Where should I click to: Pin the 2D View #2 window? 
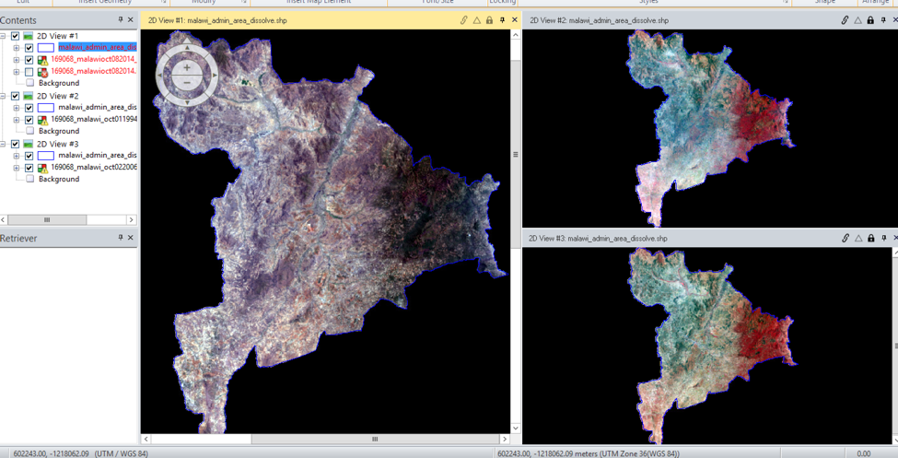tap(883, 20)
